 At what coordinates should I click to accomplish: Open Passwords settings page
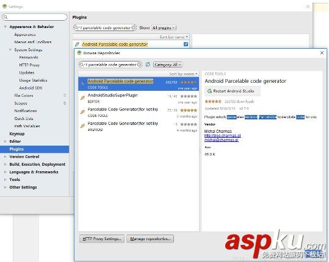coord(29,57)
